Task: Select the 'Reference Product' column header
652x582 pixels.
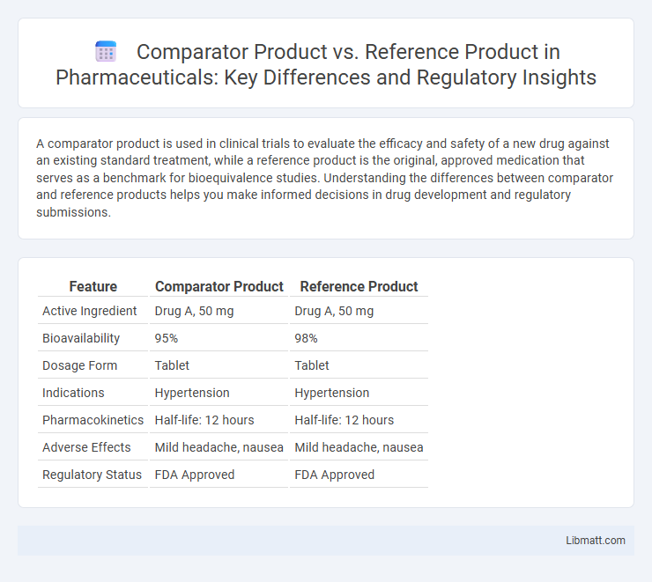Action: [x=359, y=286]
